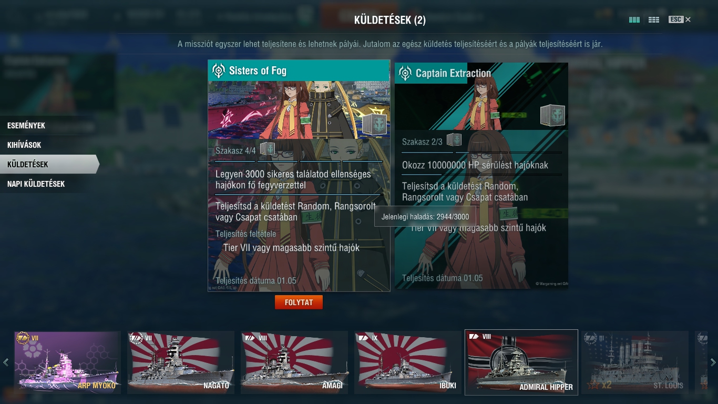718x404 pixels.
Task: Click the container reward on Captain Extraction banner
Action: (553, 116)
